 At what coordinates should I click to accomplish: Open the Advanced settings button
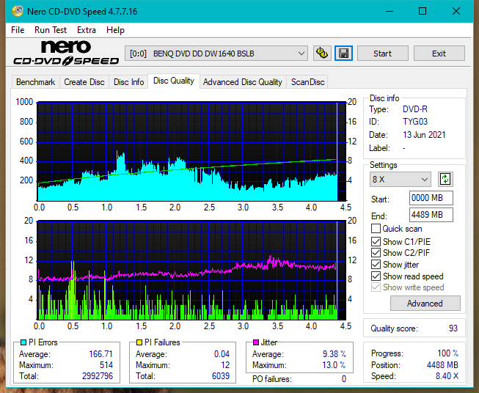[425, 304]
